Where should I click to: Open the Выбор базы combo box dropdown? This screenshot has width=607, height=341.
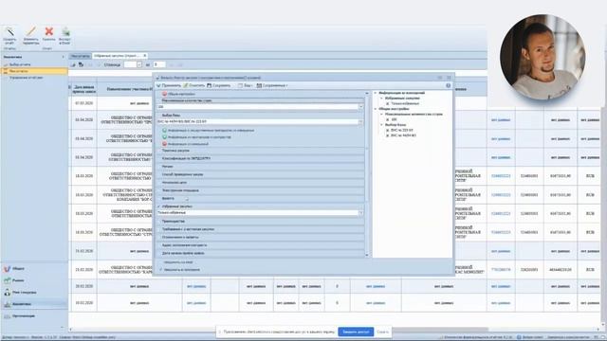(360, 122)
